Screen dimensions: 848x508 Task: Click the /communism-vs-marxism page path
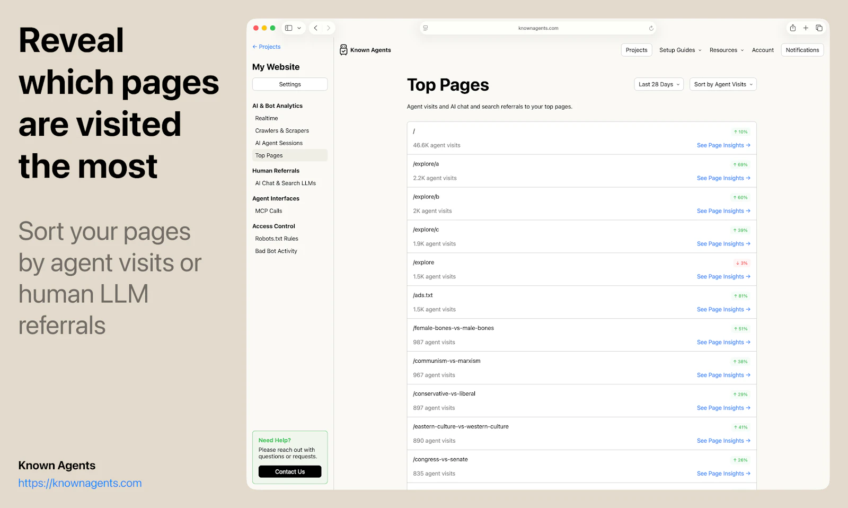447,361
